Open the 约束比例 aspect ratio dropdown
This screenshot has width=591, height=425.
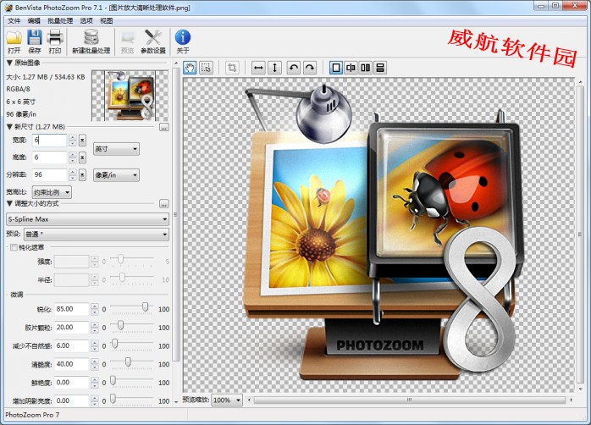(52, 192)
